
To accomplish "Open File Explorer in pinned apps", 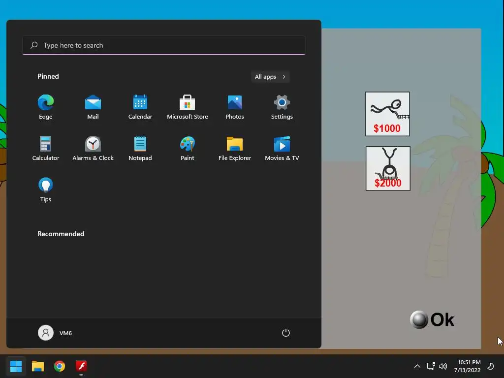I will (x=235, y=148).
